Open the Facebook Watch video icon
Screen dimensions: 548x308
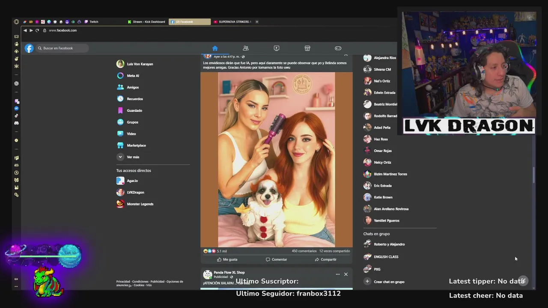click(277, 48)
